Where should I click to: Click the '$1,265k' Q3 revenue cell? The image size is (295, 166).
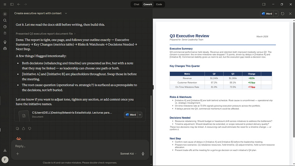pos(233,78)
